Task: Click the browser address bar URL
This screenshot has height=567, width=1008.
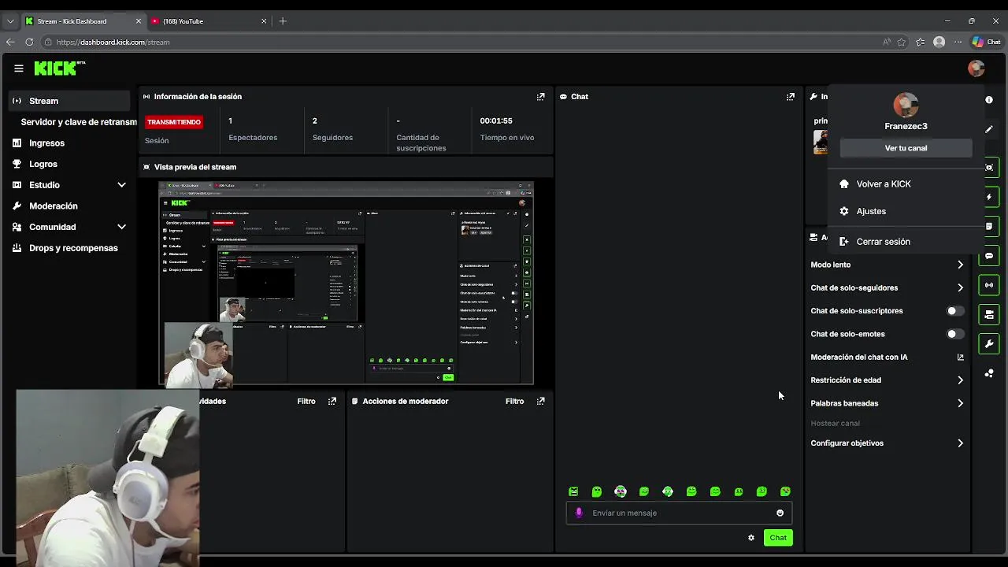Action: click(x=113, y=42)
